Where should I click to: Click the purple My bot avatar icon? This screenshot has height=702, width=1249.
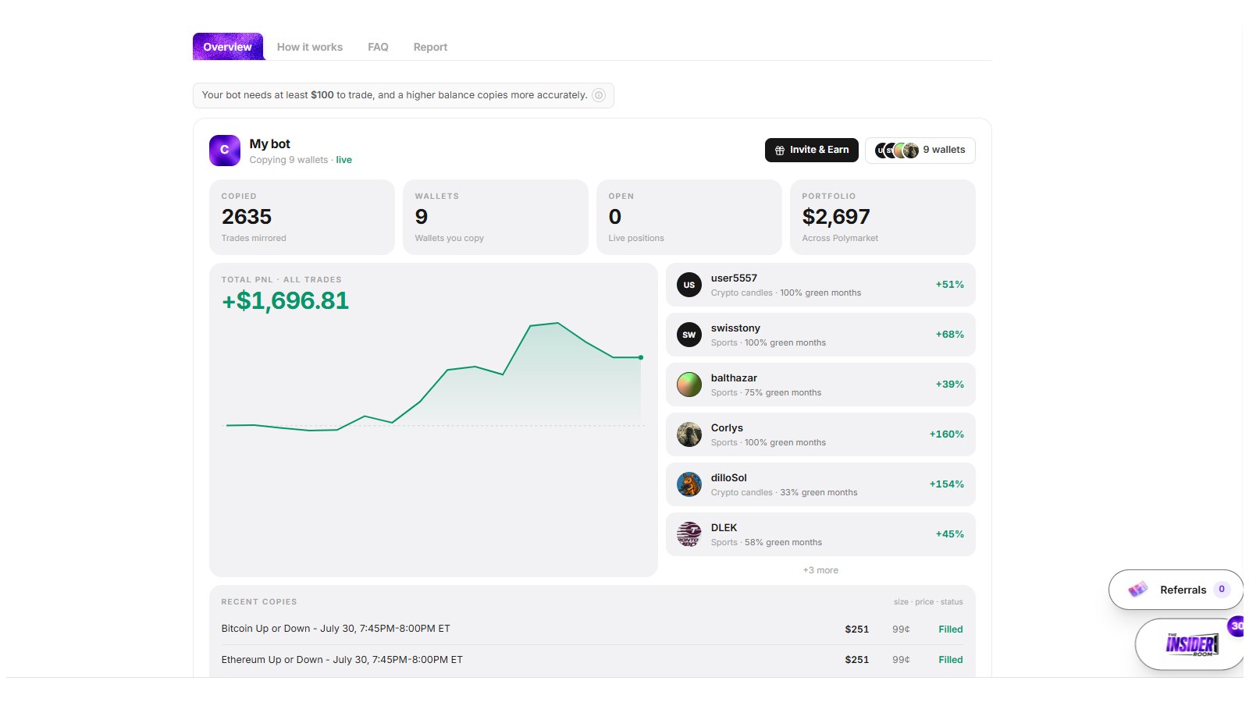225,151
